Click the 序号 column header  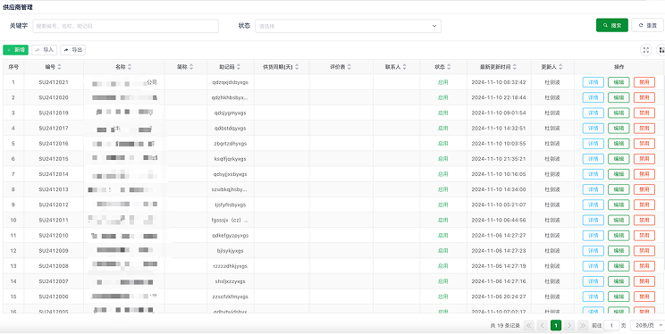pyautogui.click(x=13, y=67)
